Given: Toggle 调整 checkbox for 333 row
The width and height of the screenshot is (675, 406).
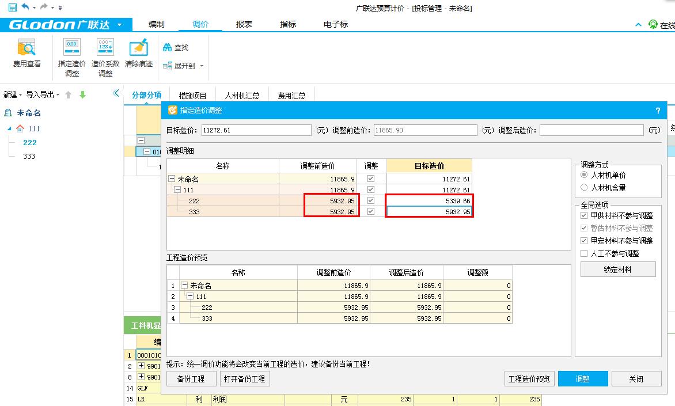Looking at the screenshot, I should [371, 211].
